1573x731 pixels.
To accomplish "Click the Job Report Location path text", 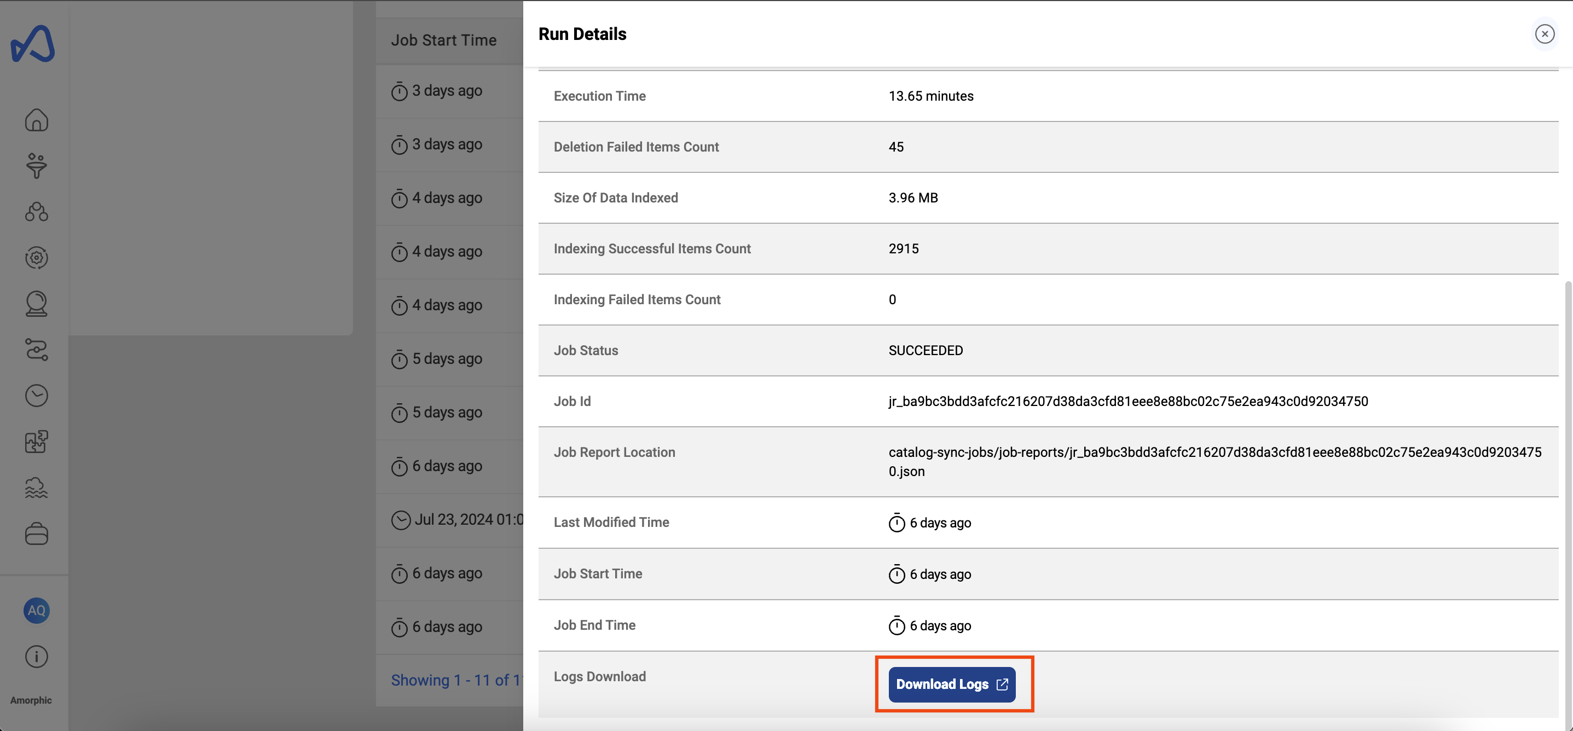I will pyautogui.click(x=1215, y=462).
